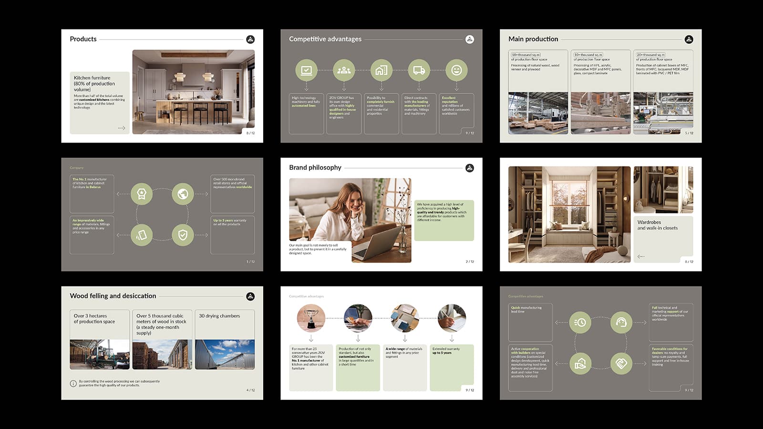The width and height of the screenshot is (763, 429).
Task: Click the smiley face reputation icon
Action: coord(456,71)
